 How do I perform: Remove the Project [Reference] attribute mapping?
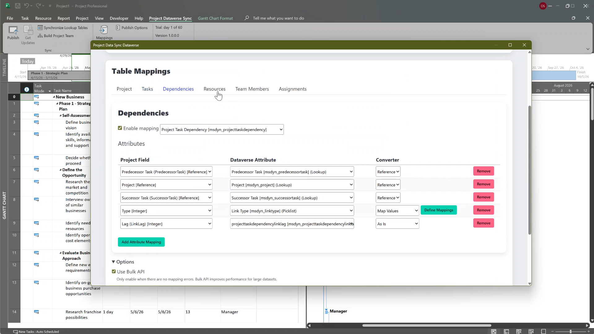(483, 184)
